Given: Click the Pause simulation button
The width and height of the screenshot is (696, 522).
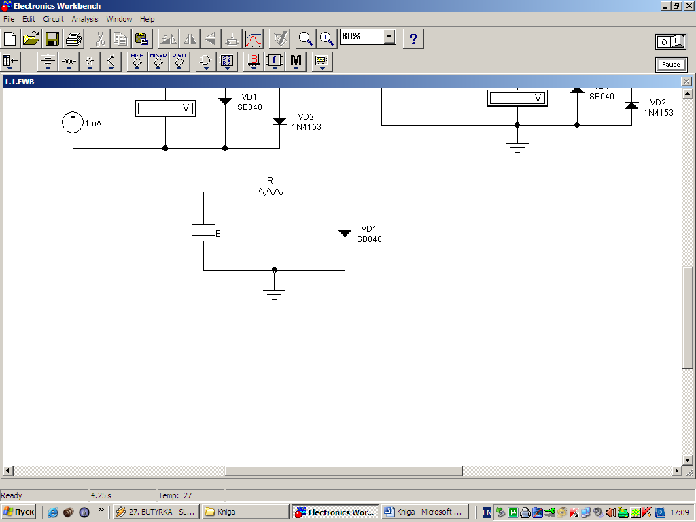Looking at the screenshot, I should 671,65.
